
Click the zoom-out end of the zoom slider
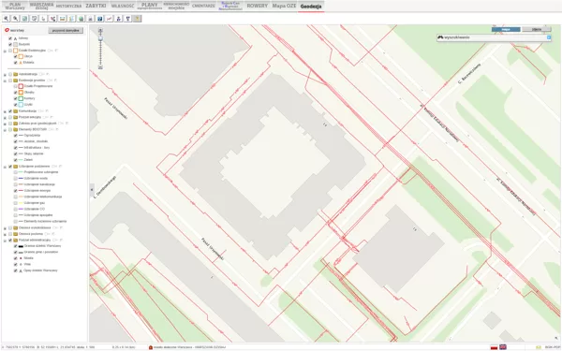pos(100,67)
